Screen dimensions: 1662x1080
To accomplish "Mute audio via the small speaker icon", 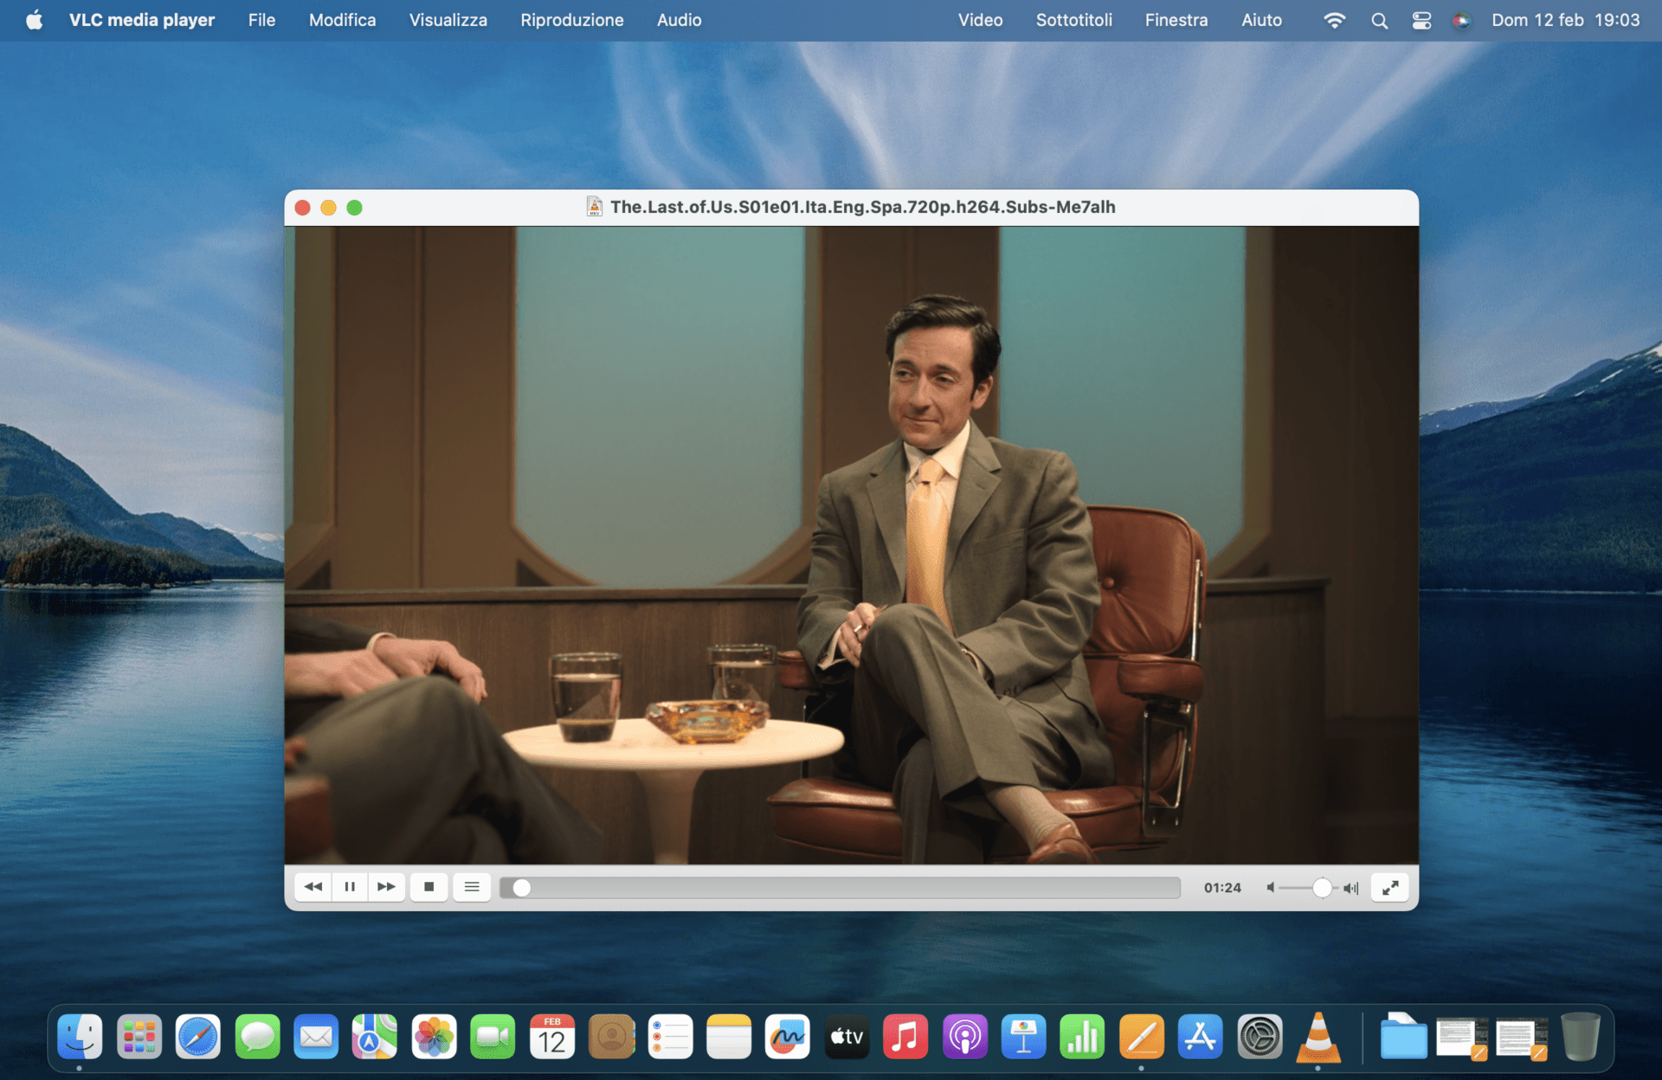I will (1270, 888).
